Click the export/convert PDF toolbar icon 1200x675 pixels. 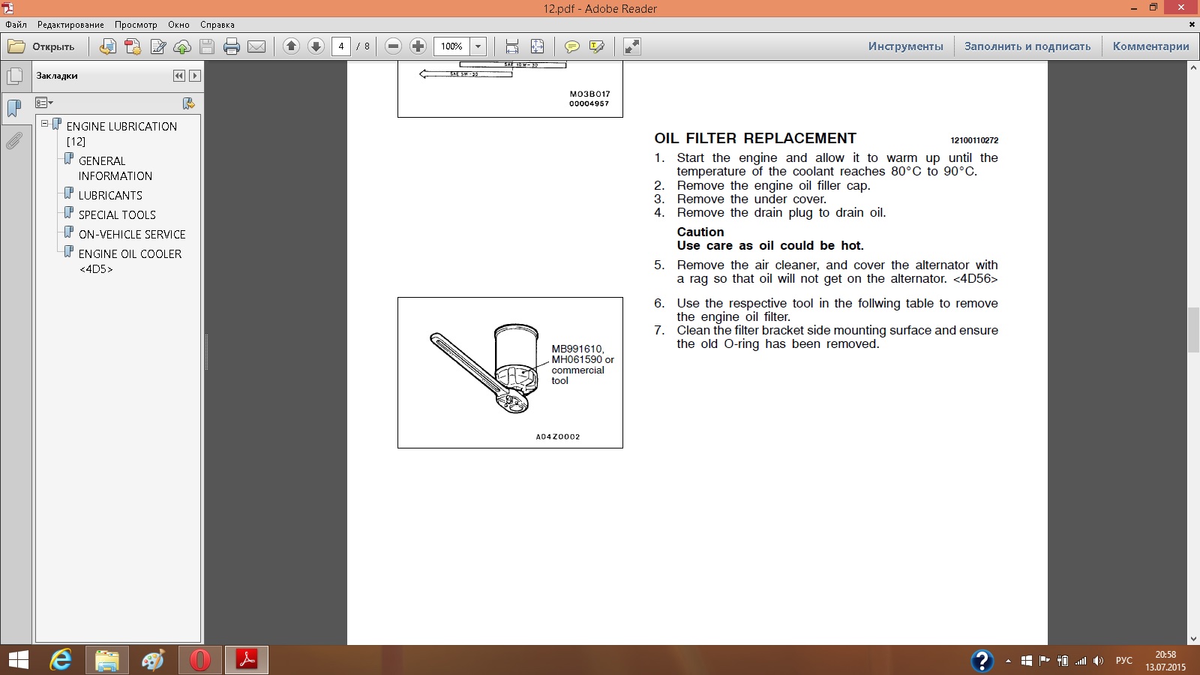[108, 46]
